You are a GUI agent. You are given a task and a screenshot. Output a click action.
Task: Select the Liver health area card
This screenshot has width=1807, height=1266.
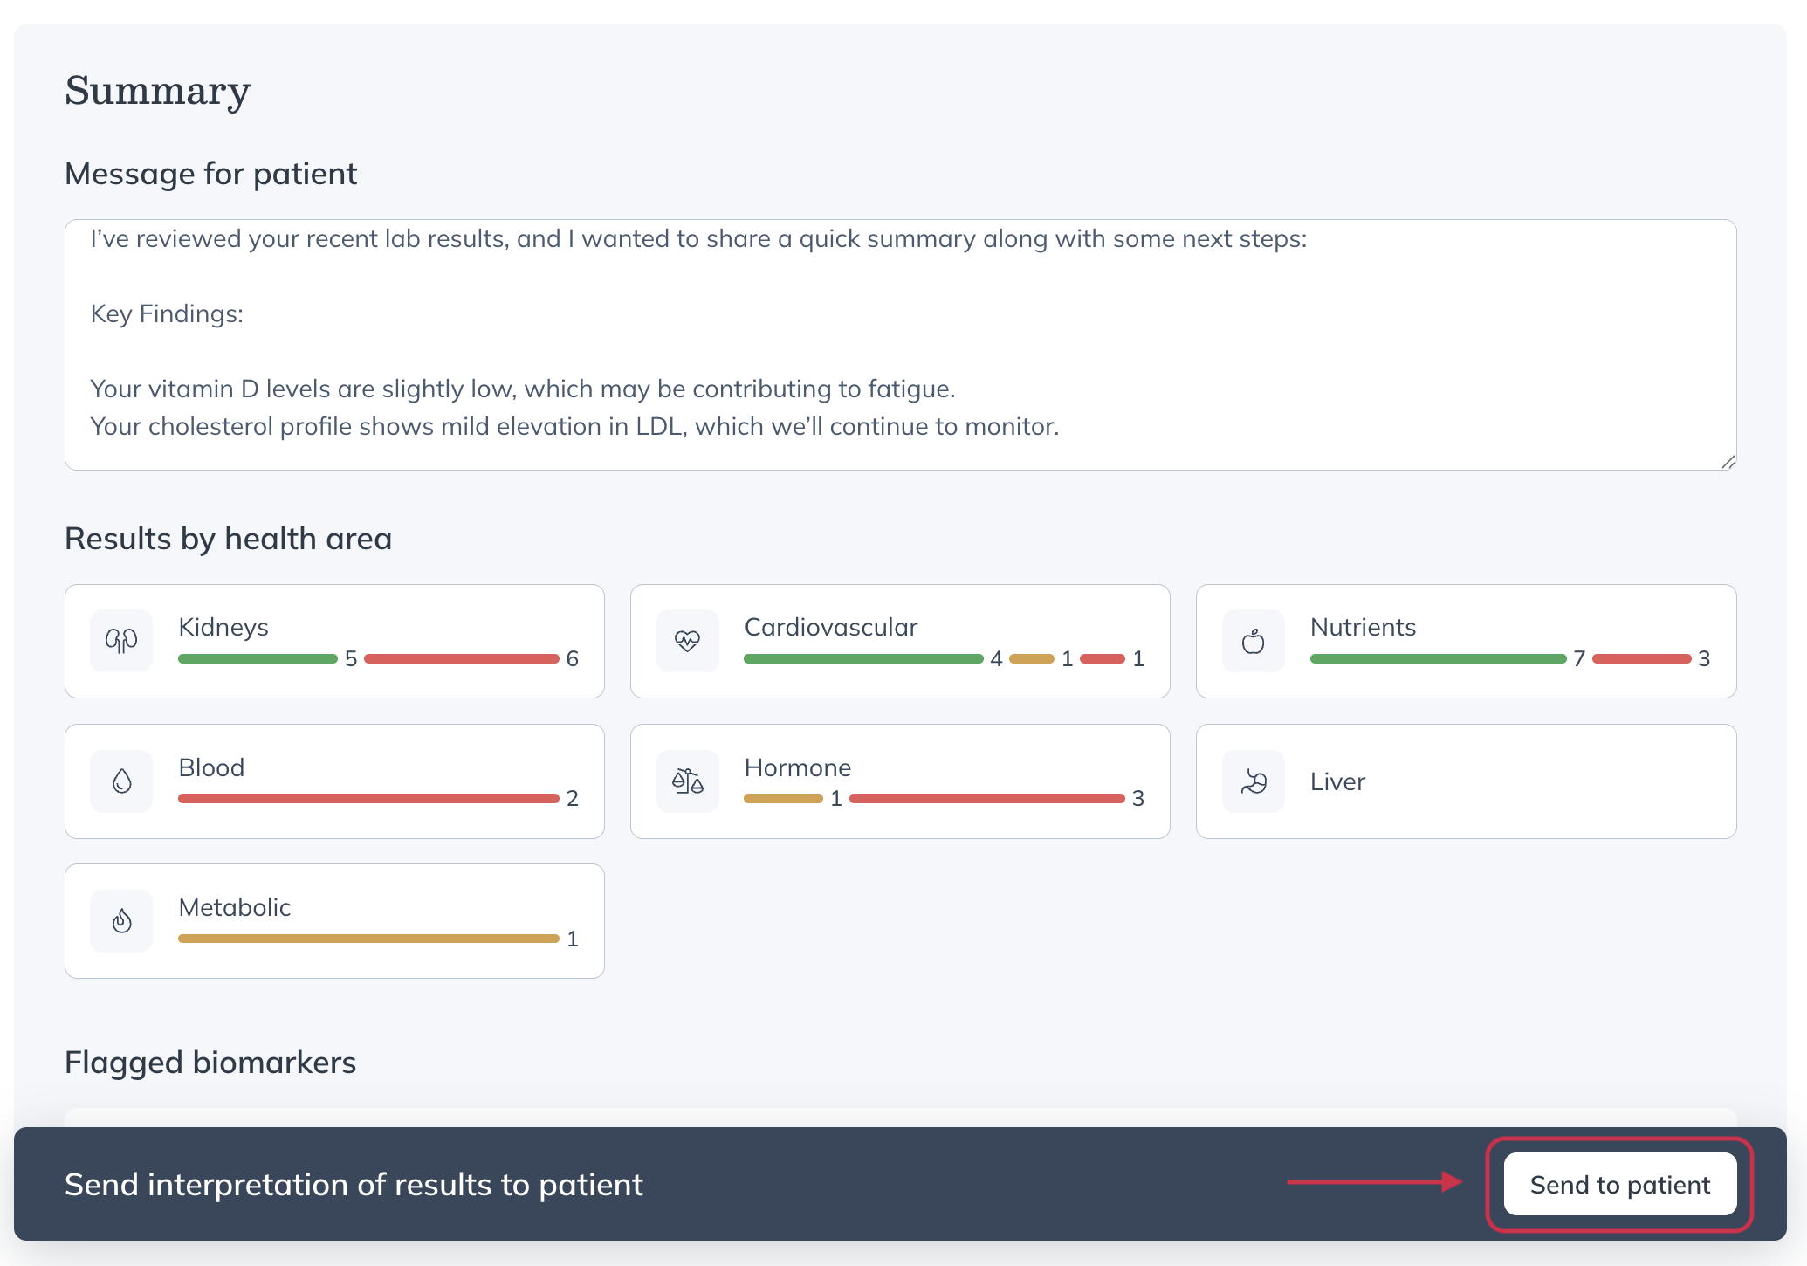click(1466, 781)
